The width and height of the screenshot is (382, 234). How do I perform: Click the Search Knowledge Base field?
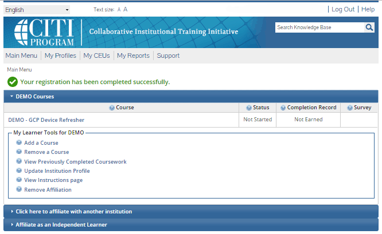click(x=320, y=27)
